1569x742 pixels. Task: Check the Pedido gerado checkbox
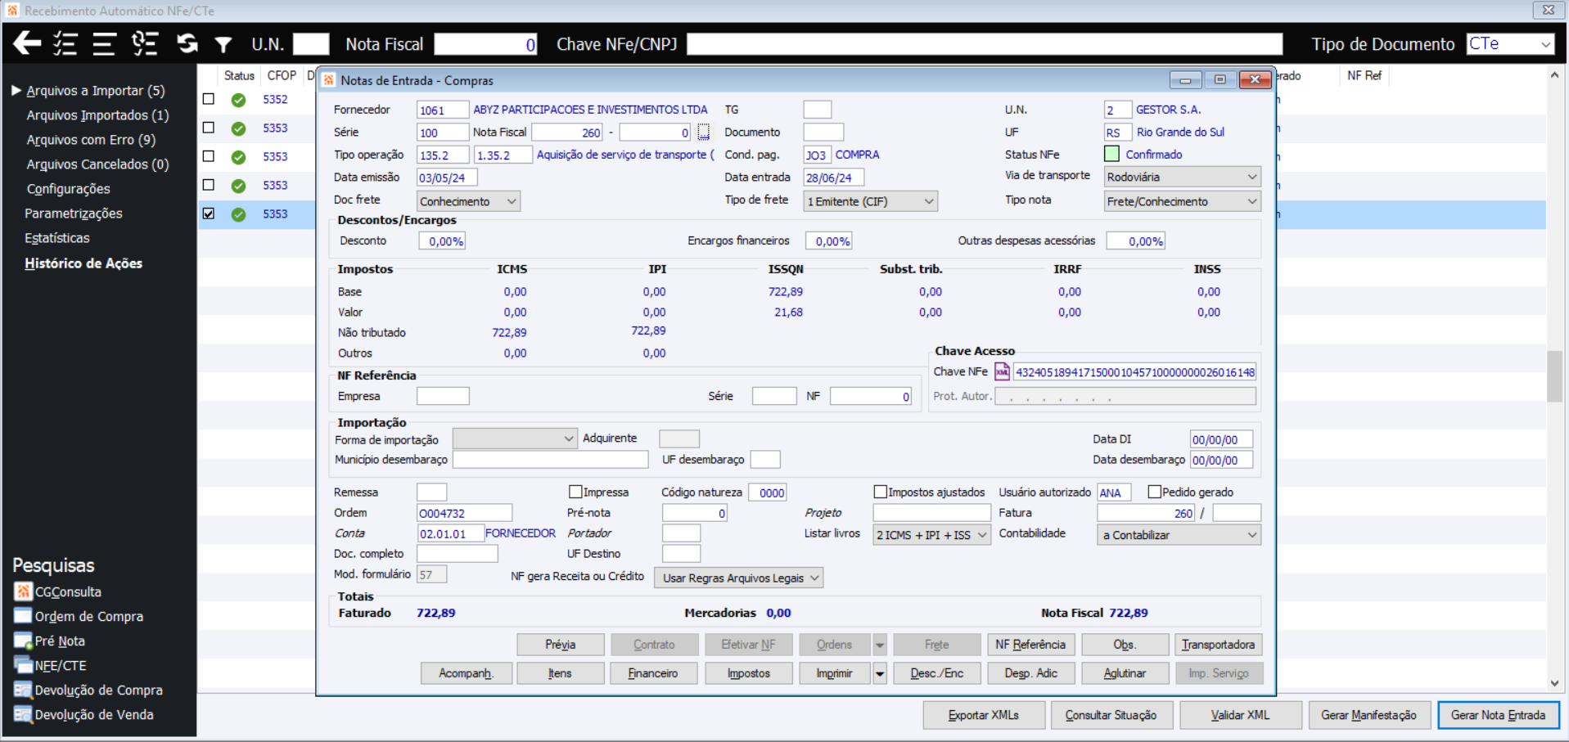(1155, 492)
